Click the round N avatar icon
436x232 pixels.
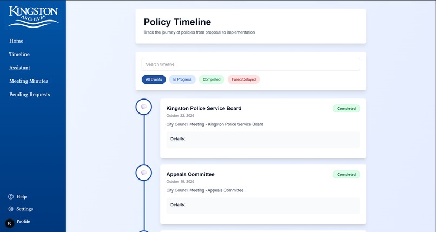pos(10,223)
